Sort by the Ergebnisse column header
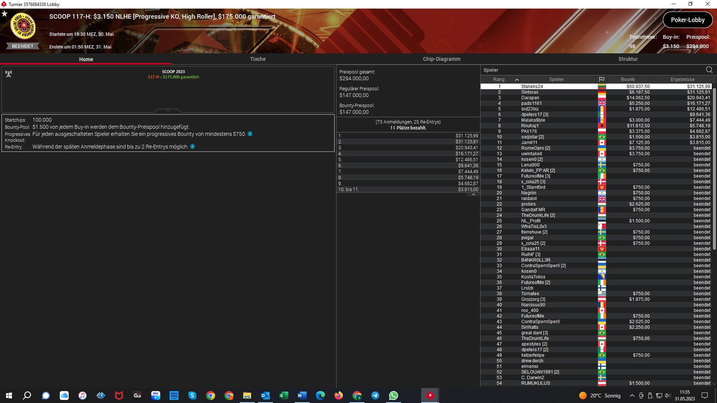The width and height of the screenshot is (717, 403). (682, 79)
